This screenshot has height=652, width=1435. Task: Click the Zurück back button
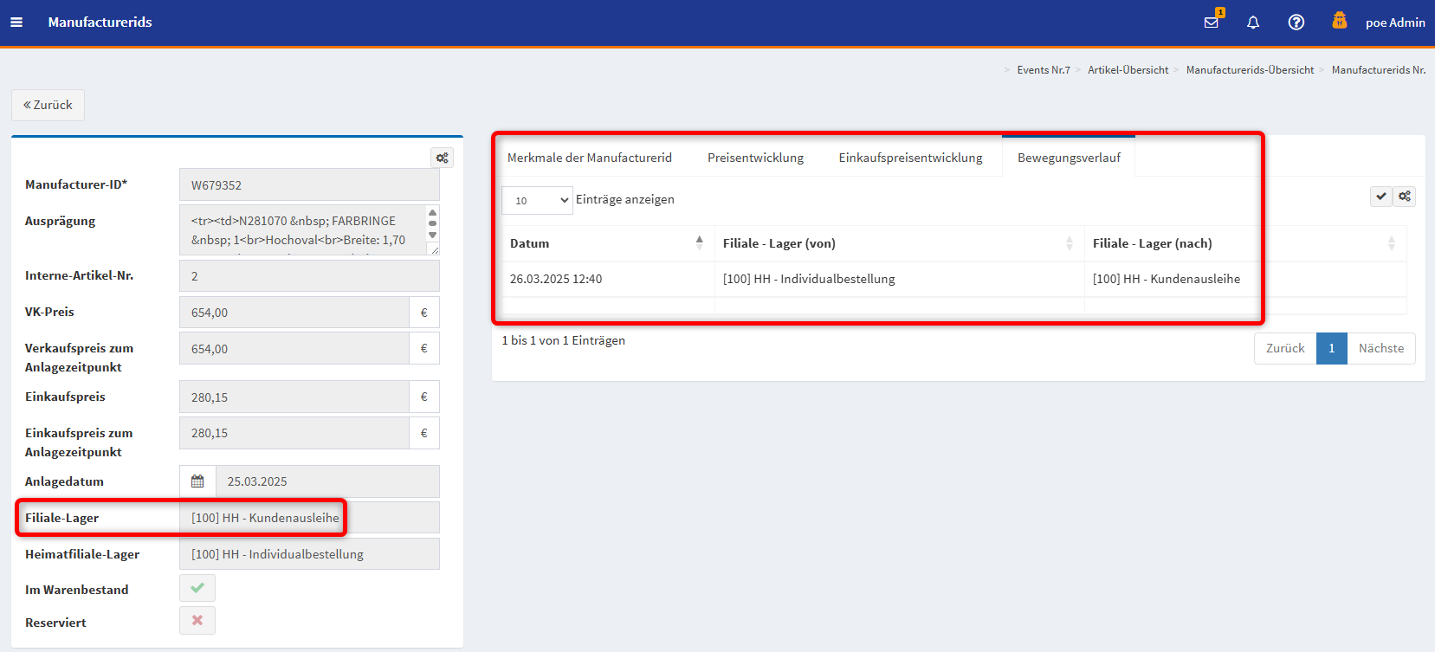[48, 105]
